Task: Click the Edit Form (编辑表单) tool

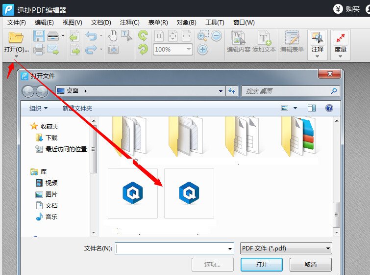Action: tap(292, 41)
